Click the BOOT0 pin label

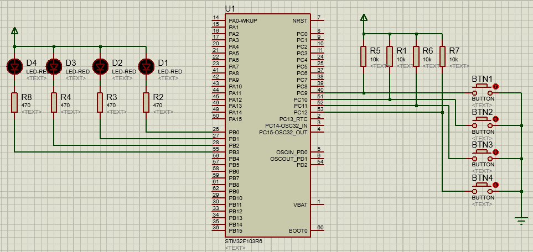click(x=298, y=232)
